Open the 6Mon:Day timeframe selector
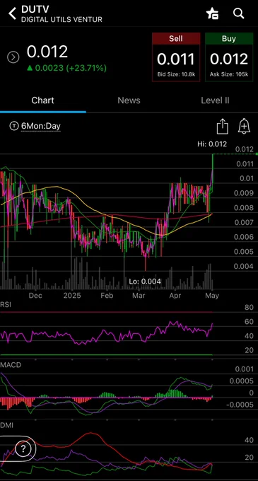The image size is (258, 481). tap(40, 126)
